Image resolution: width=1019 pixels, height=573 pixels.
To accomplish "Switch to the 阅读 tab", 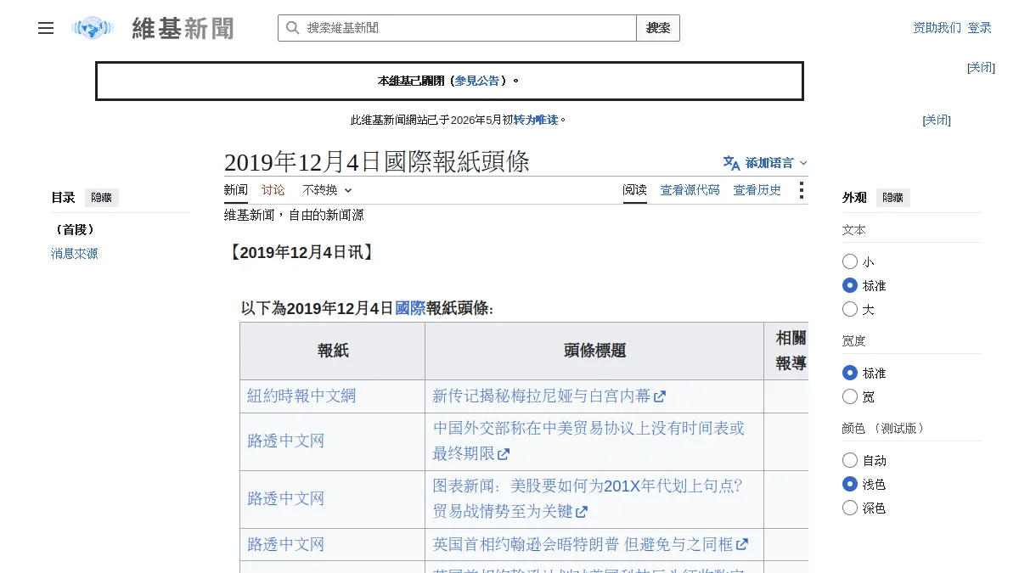I will (634, 190).
